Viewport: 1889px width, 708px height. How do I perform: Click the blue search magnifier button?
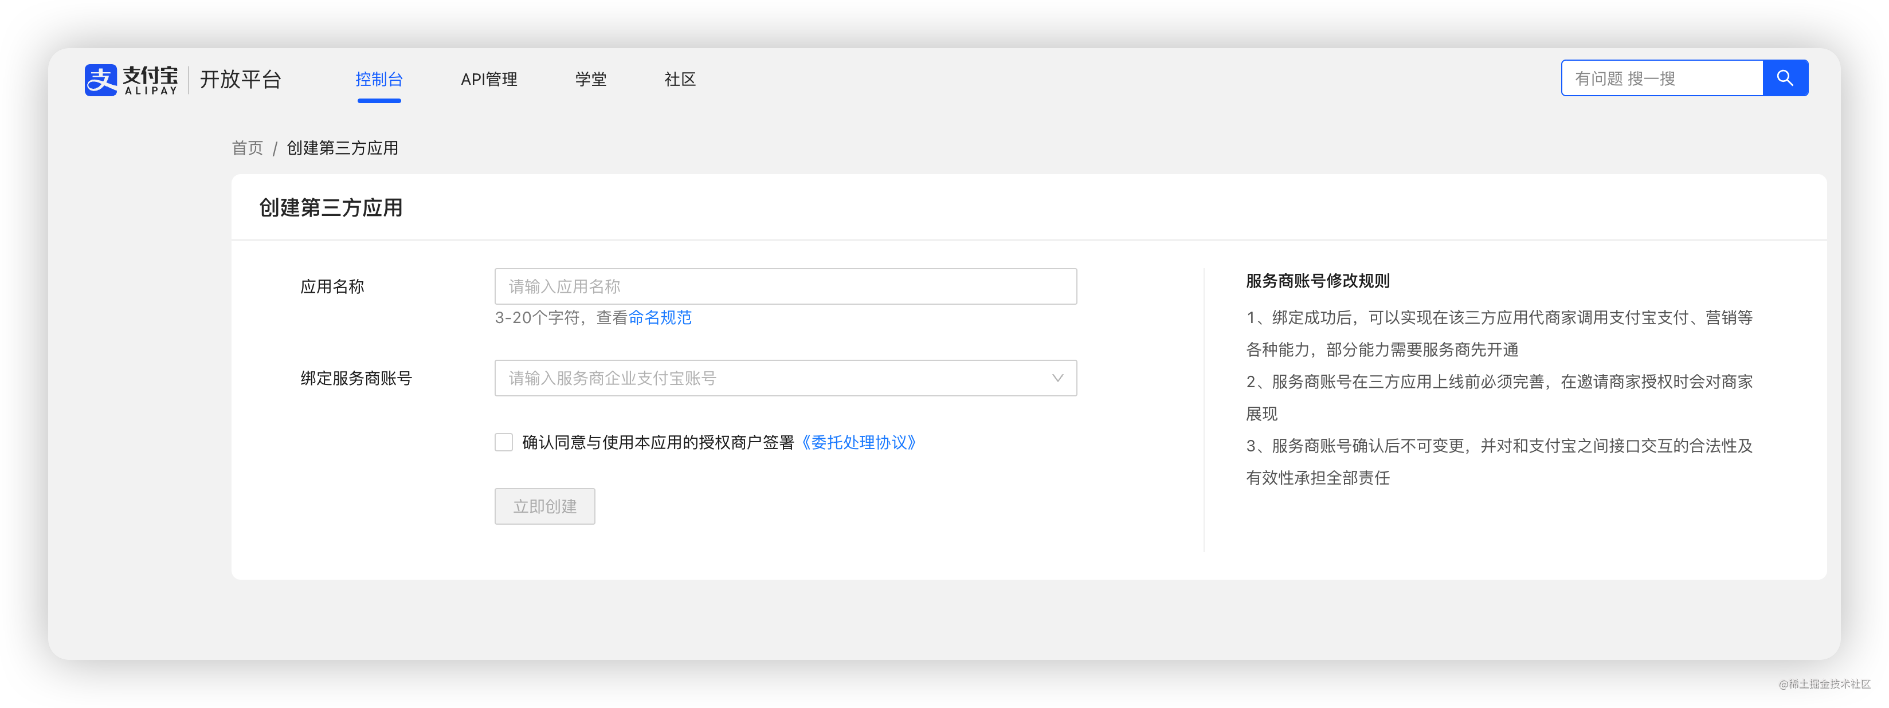[x=1785, y=78]
